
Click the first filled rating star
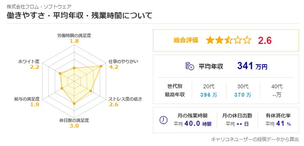[x=210, y=40]
